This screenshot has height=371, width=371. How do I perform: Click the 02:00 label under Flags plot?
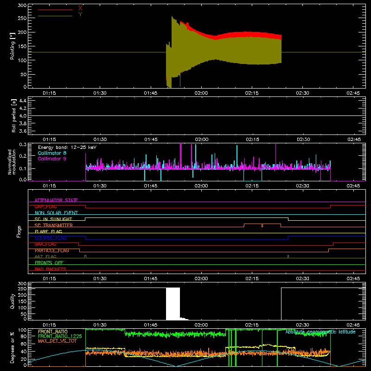201,279
